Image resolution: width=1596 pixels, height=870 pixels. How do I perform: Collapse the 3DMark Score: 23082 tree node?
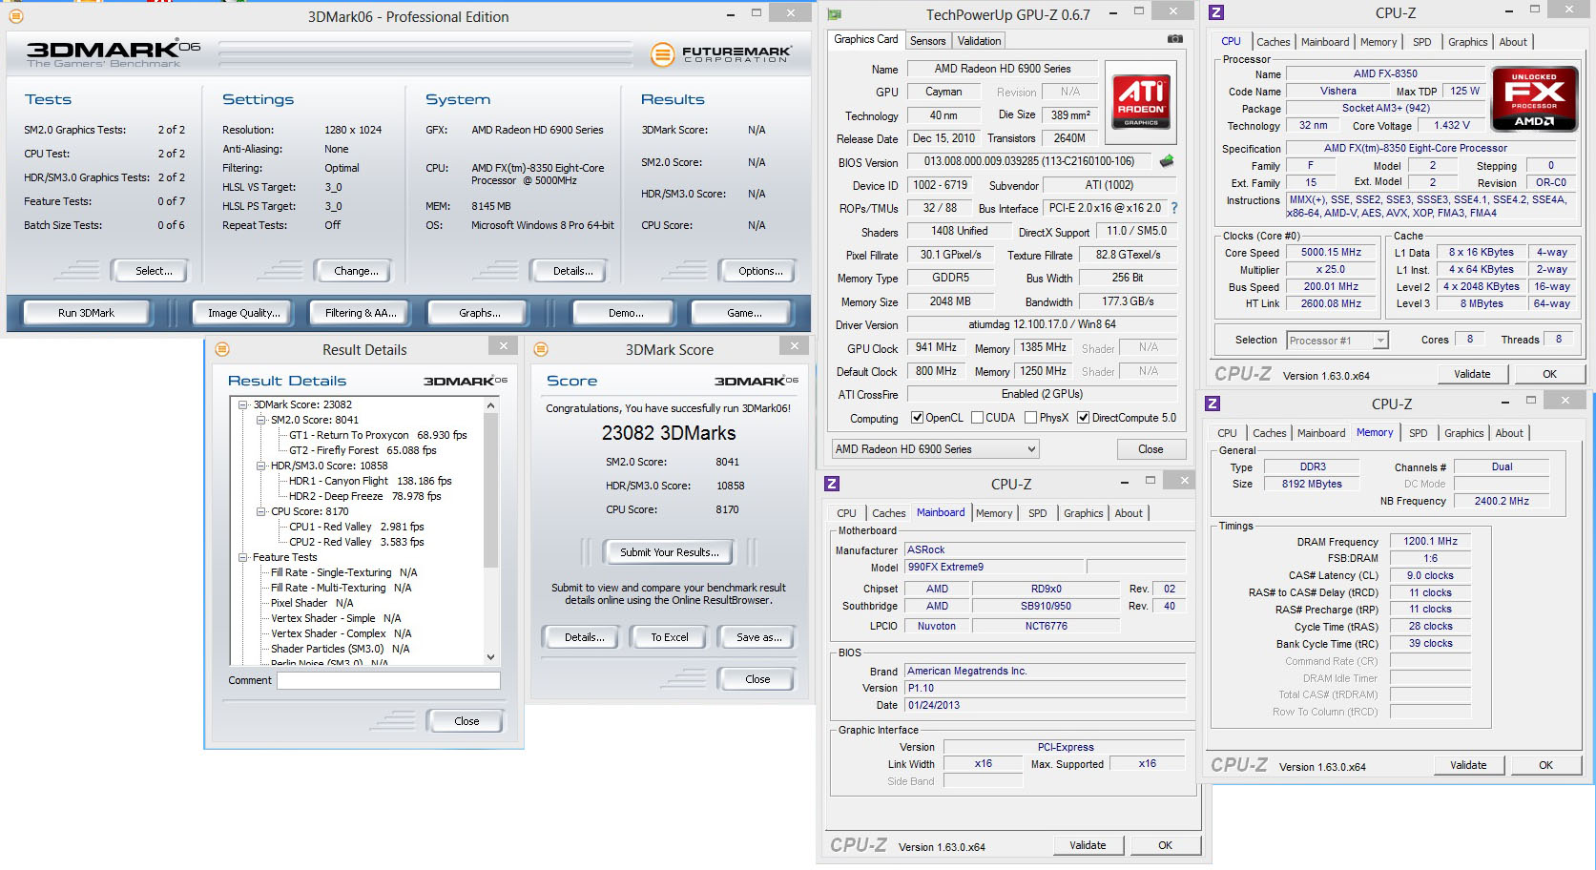[243, 404]
